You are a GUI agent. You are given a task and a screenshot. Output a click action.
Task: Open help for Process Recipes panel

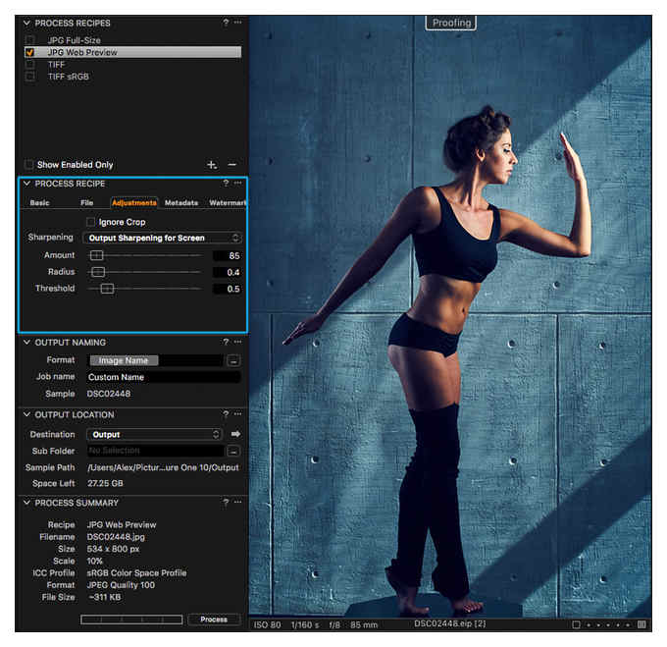226,23
